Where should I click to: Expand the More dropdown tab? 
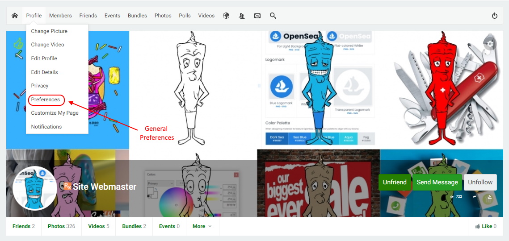point(202,226)
